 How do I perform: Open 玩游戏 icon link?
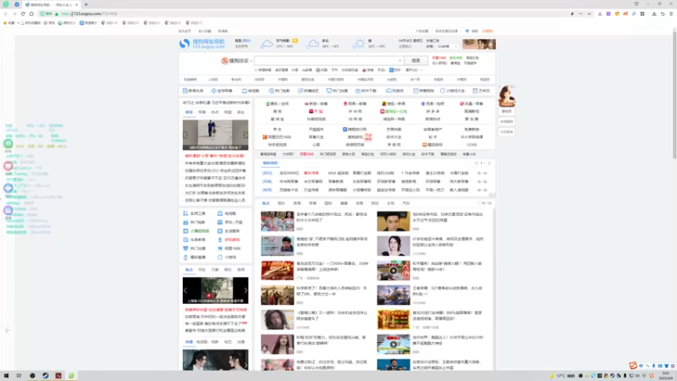click(x=394, y=91)
